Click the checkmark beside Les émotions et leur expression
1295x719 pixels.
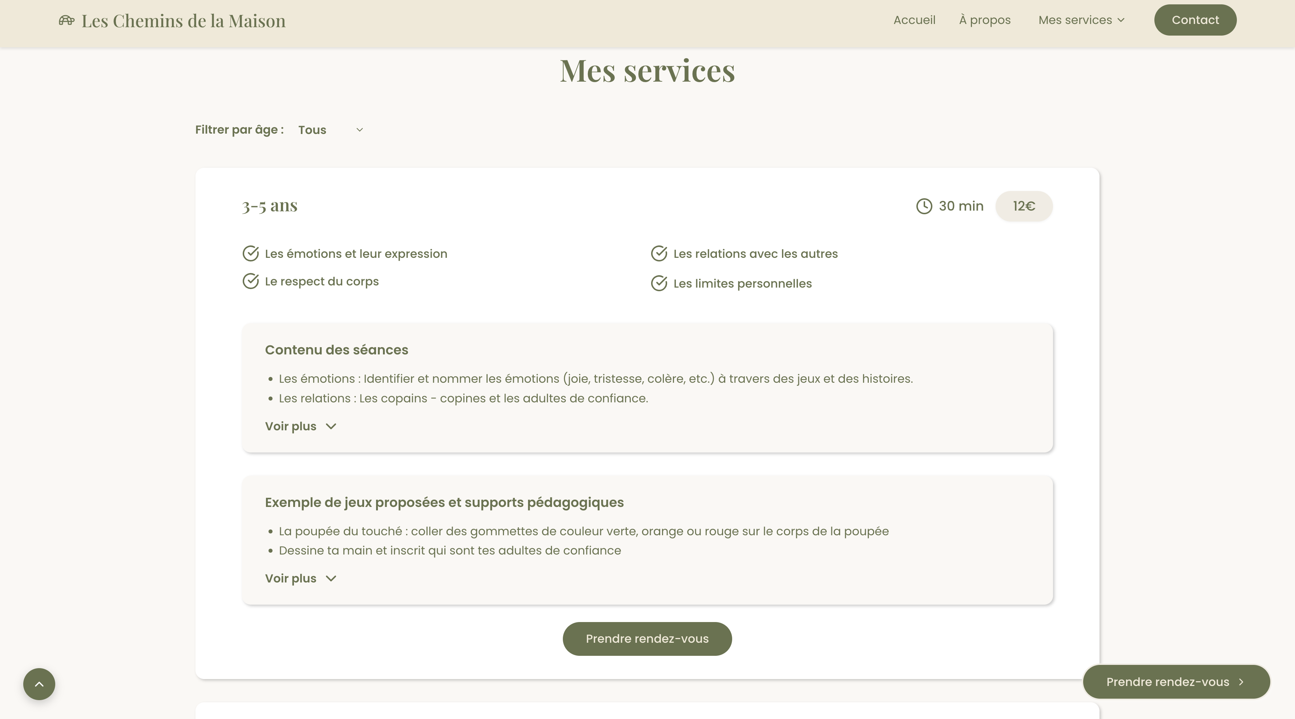click(250, 254)
